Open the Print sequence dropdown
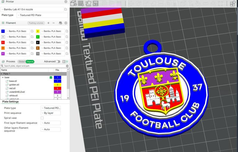Image resolution: width=238 pixels, height=152 pixels. click(x=51, y=113)
